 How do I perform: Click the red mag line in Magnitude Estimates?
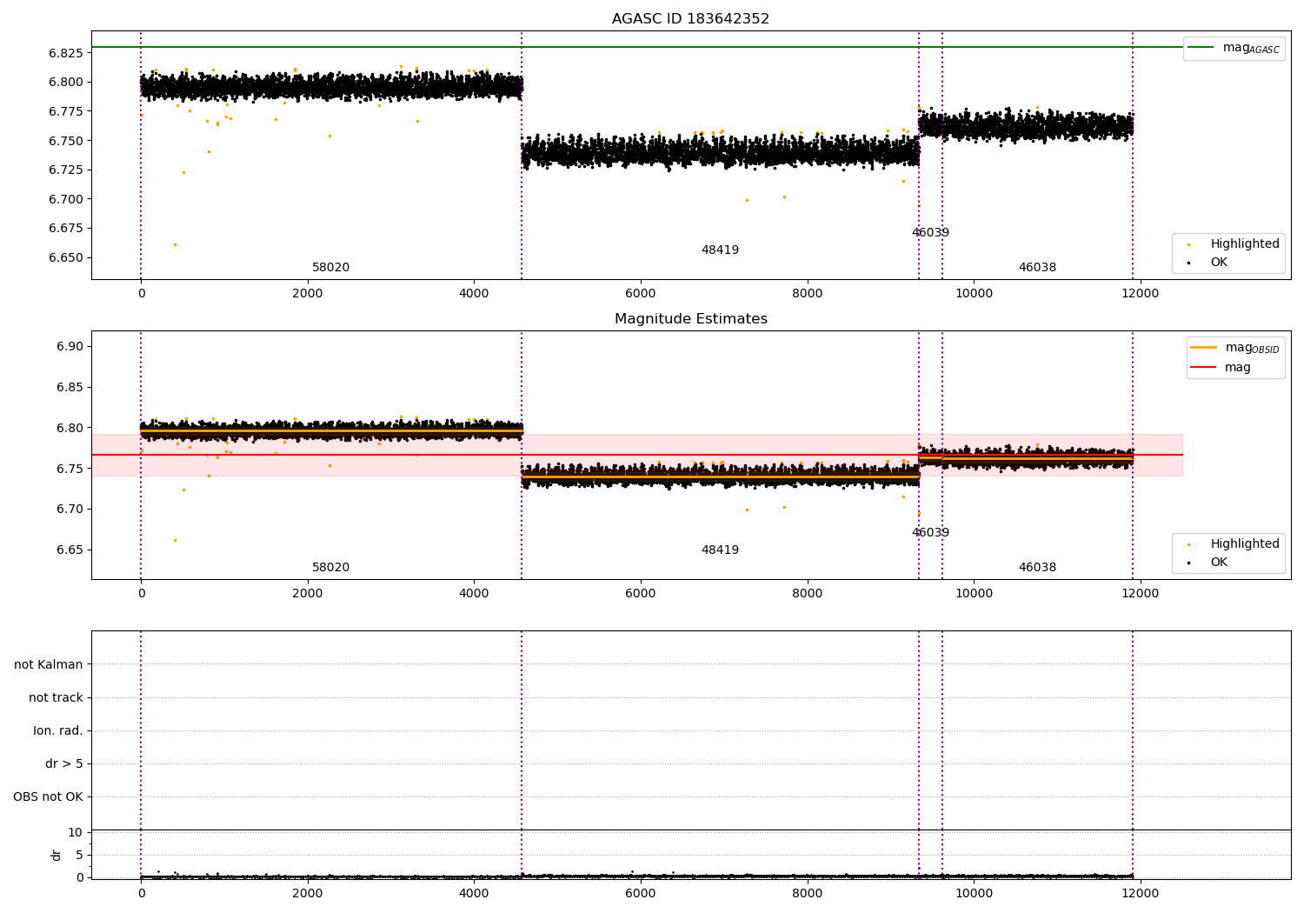tap(637, 455)
